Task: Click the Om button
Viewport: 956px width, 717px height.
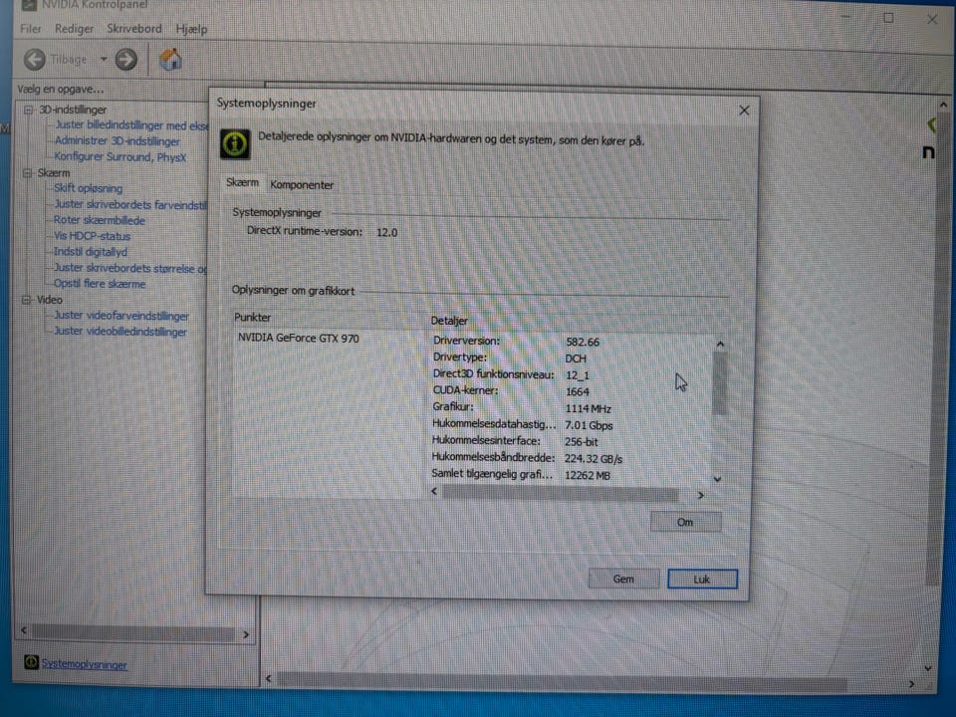Action: pos(685,522)
